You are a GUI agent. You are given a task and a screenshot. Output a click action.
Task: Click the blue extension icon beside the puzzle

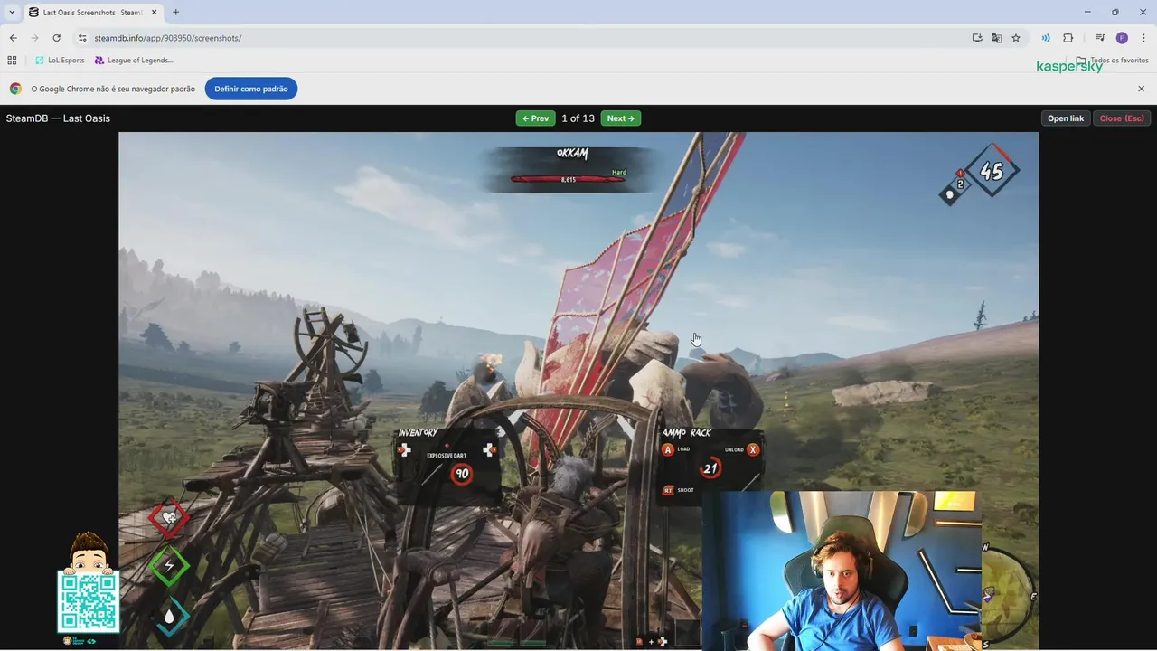[1046, 38]
